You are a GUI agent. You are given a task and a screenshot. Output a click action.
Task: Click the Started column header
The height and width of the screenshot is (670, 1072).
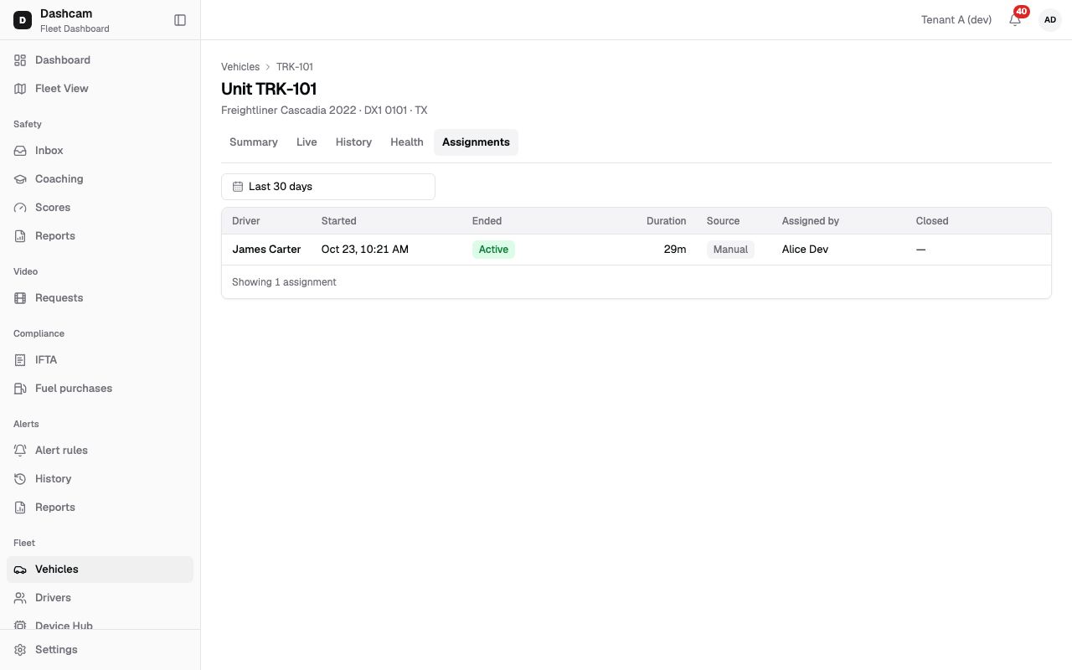(x=339, y=221)
